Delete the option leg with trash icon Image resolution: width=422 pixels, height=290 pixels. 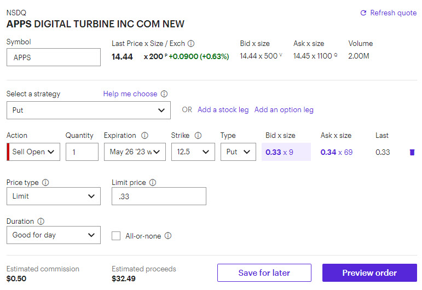(412, 152)
